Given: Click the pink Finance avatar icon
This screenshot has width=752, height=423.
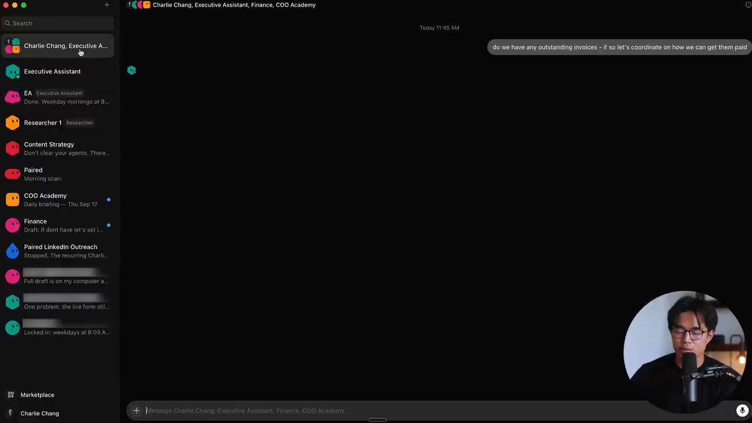Looking at the screenshot, I should [12, 226].
